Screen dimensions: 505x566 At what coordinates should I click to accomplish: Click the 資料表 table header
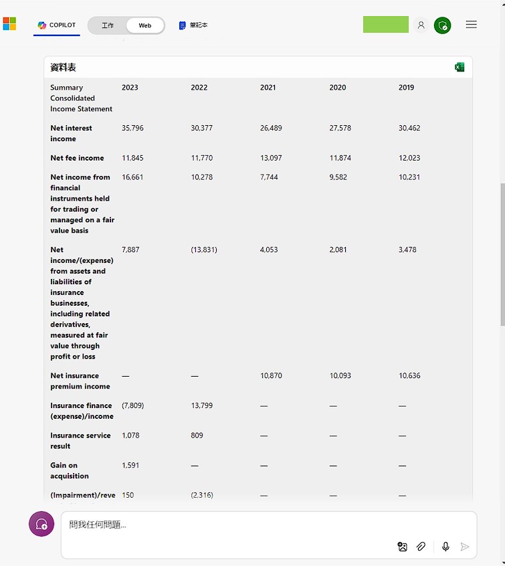64,68
